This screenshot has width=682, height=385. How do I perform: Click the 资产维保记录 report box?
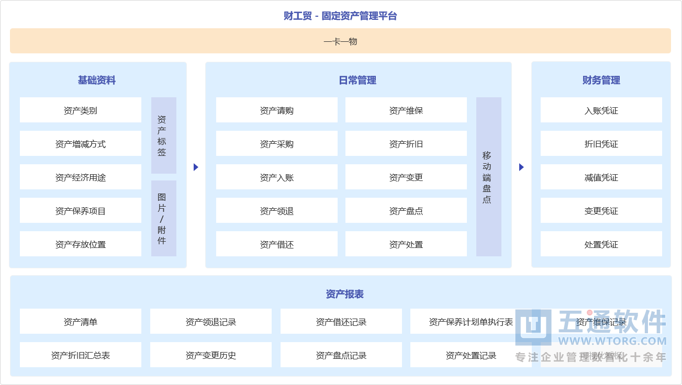[x=601, y=322]
